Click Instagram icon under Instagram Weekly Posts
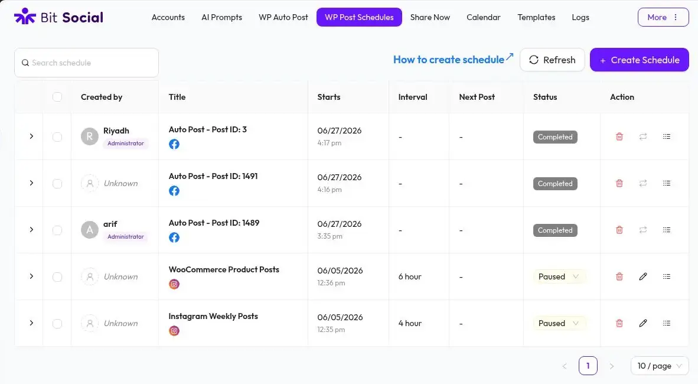Viewport: 698px width, 384px height. [174, 331]
